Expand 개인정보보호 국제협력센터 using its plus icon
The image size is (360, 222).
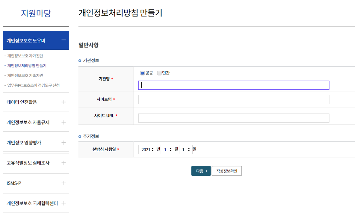pyautogui.click(x=63, y=203)
